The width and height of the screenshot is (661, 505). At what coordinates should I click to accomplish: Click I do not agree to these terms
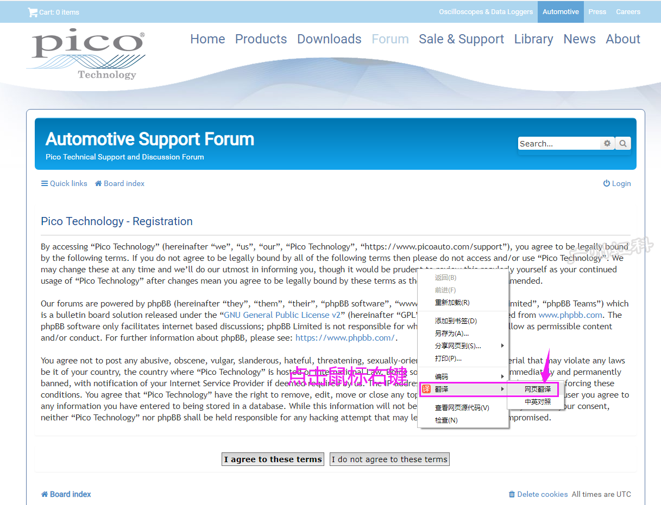click(x=390, y=459)
